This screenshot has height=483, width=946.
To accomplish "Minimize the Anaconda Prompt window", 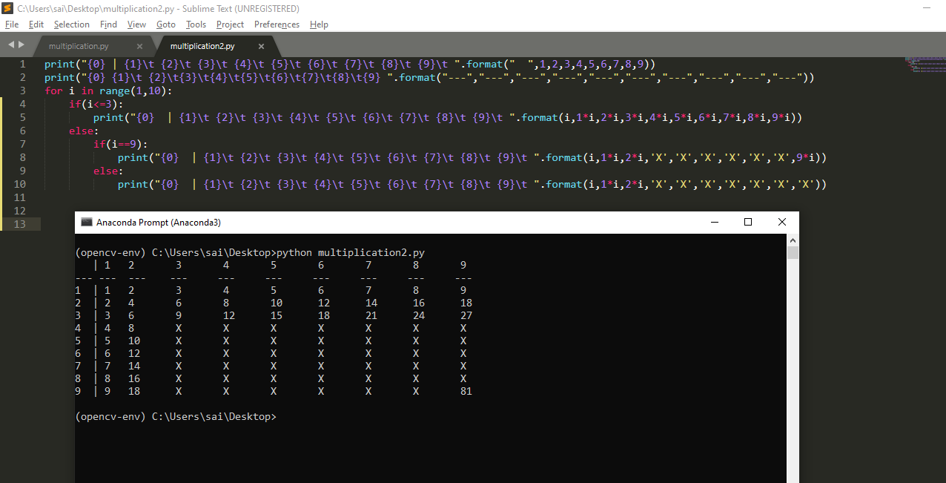I will click(714, 222).
